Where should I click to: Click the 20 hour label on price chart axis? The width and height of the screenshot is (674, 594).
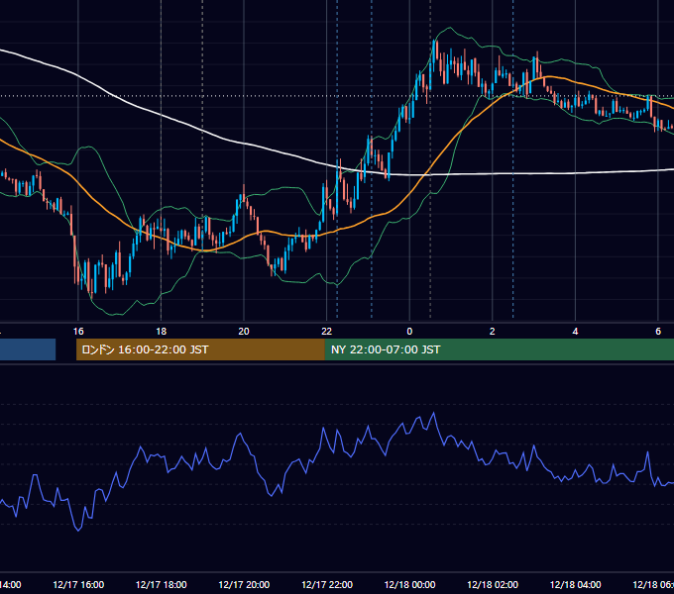point(244,332)
